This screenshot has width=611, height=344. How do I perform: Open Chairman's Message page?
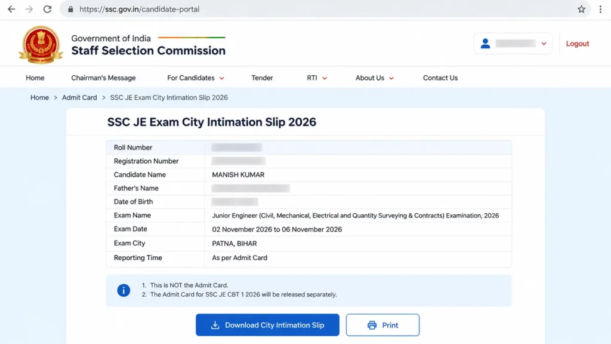coord(103,78)
